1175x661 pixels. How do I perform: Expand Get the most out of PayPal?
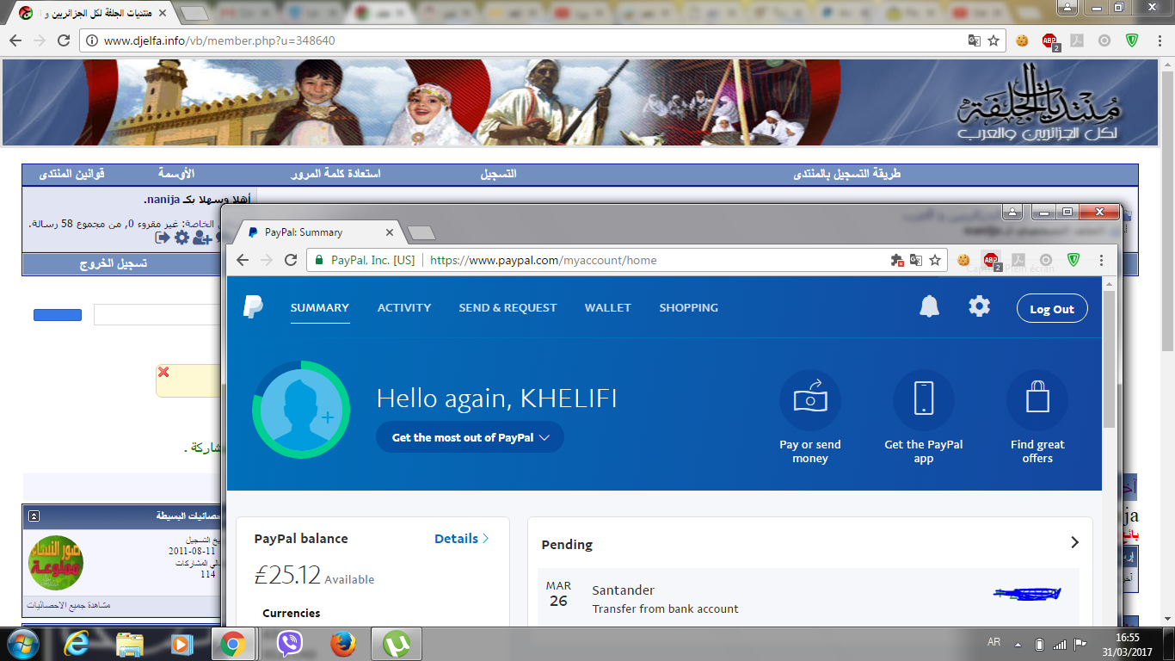(470, 437)
